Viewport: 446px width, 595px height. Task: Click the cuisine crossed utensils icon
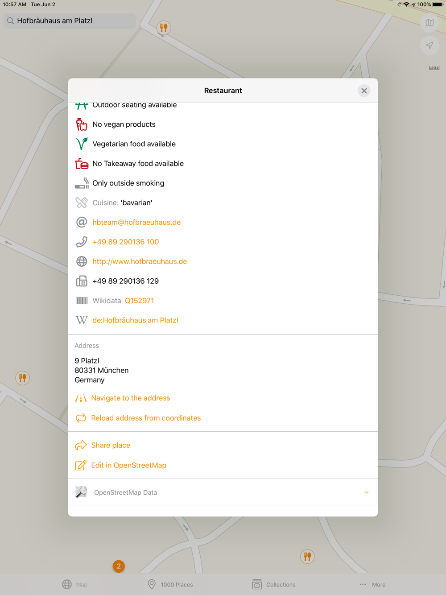tap(82, 202)
